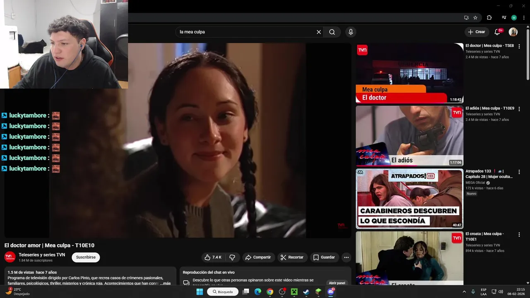530x298 pixels.
Task: Open YouTube notifications bell
Action: click(x=498, y=32)
